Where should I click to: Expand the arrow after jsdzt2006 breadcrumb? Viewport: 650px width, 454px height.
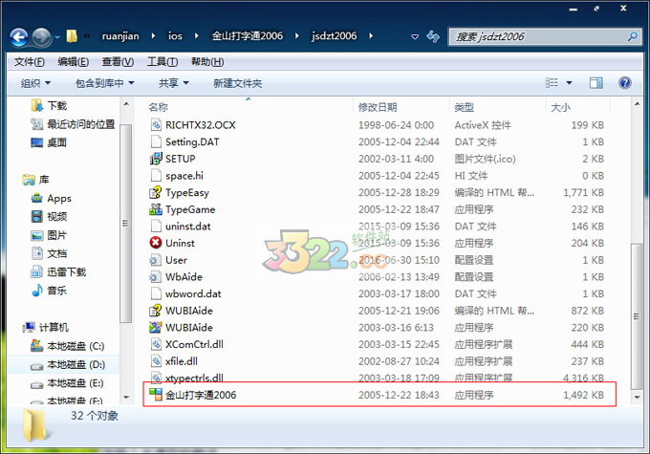(x=371, y=36)
